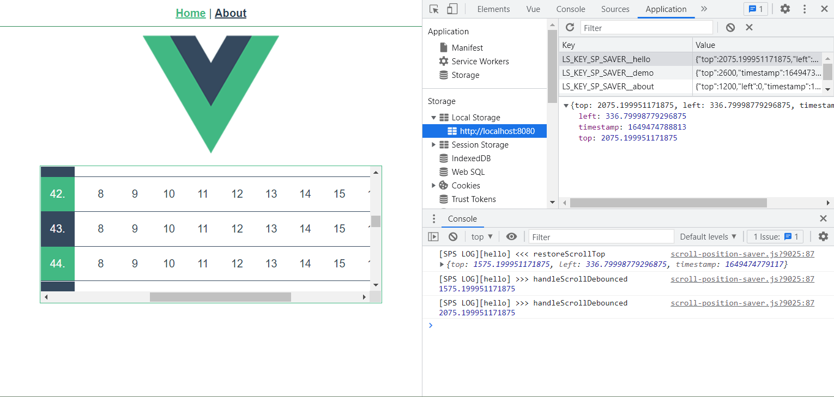Open the source link of the 2075.199951171875 scroll log
Viewport: 834px width, 397px height.
[x=742, y=303]
